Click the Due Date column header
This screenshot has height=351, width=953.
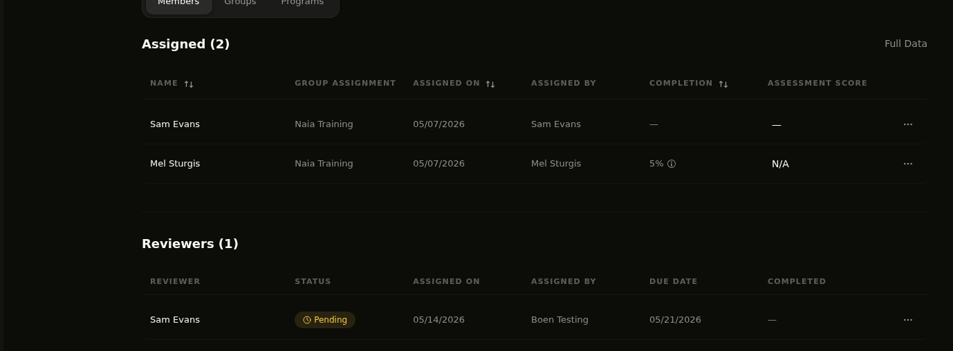point(674,281)
